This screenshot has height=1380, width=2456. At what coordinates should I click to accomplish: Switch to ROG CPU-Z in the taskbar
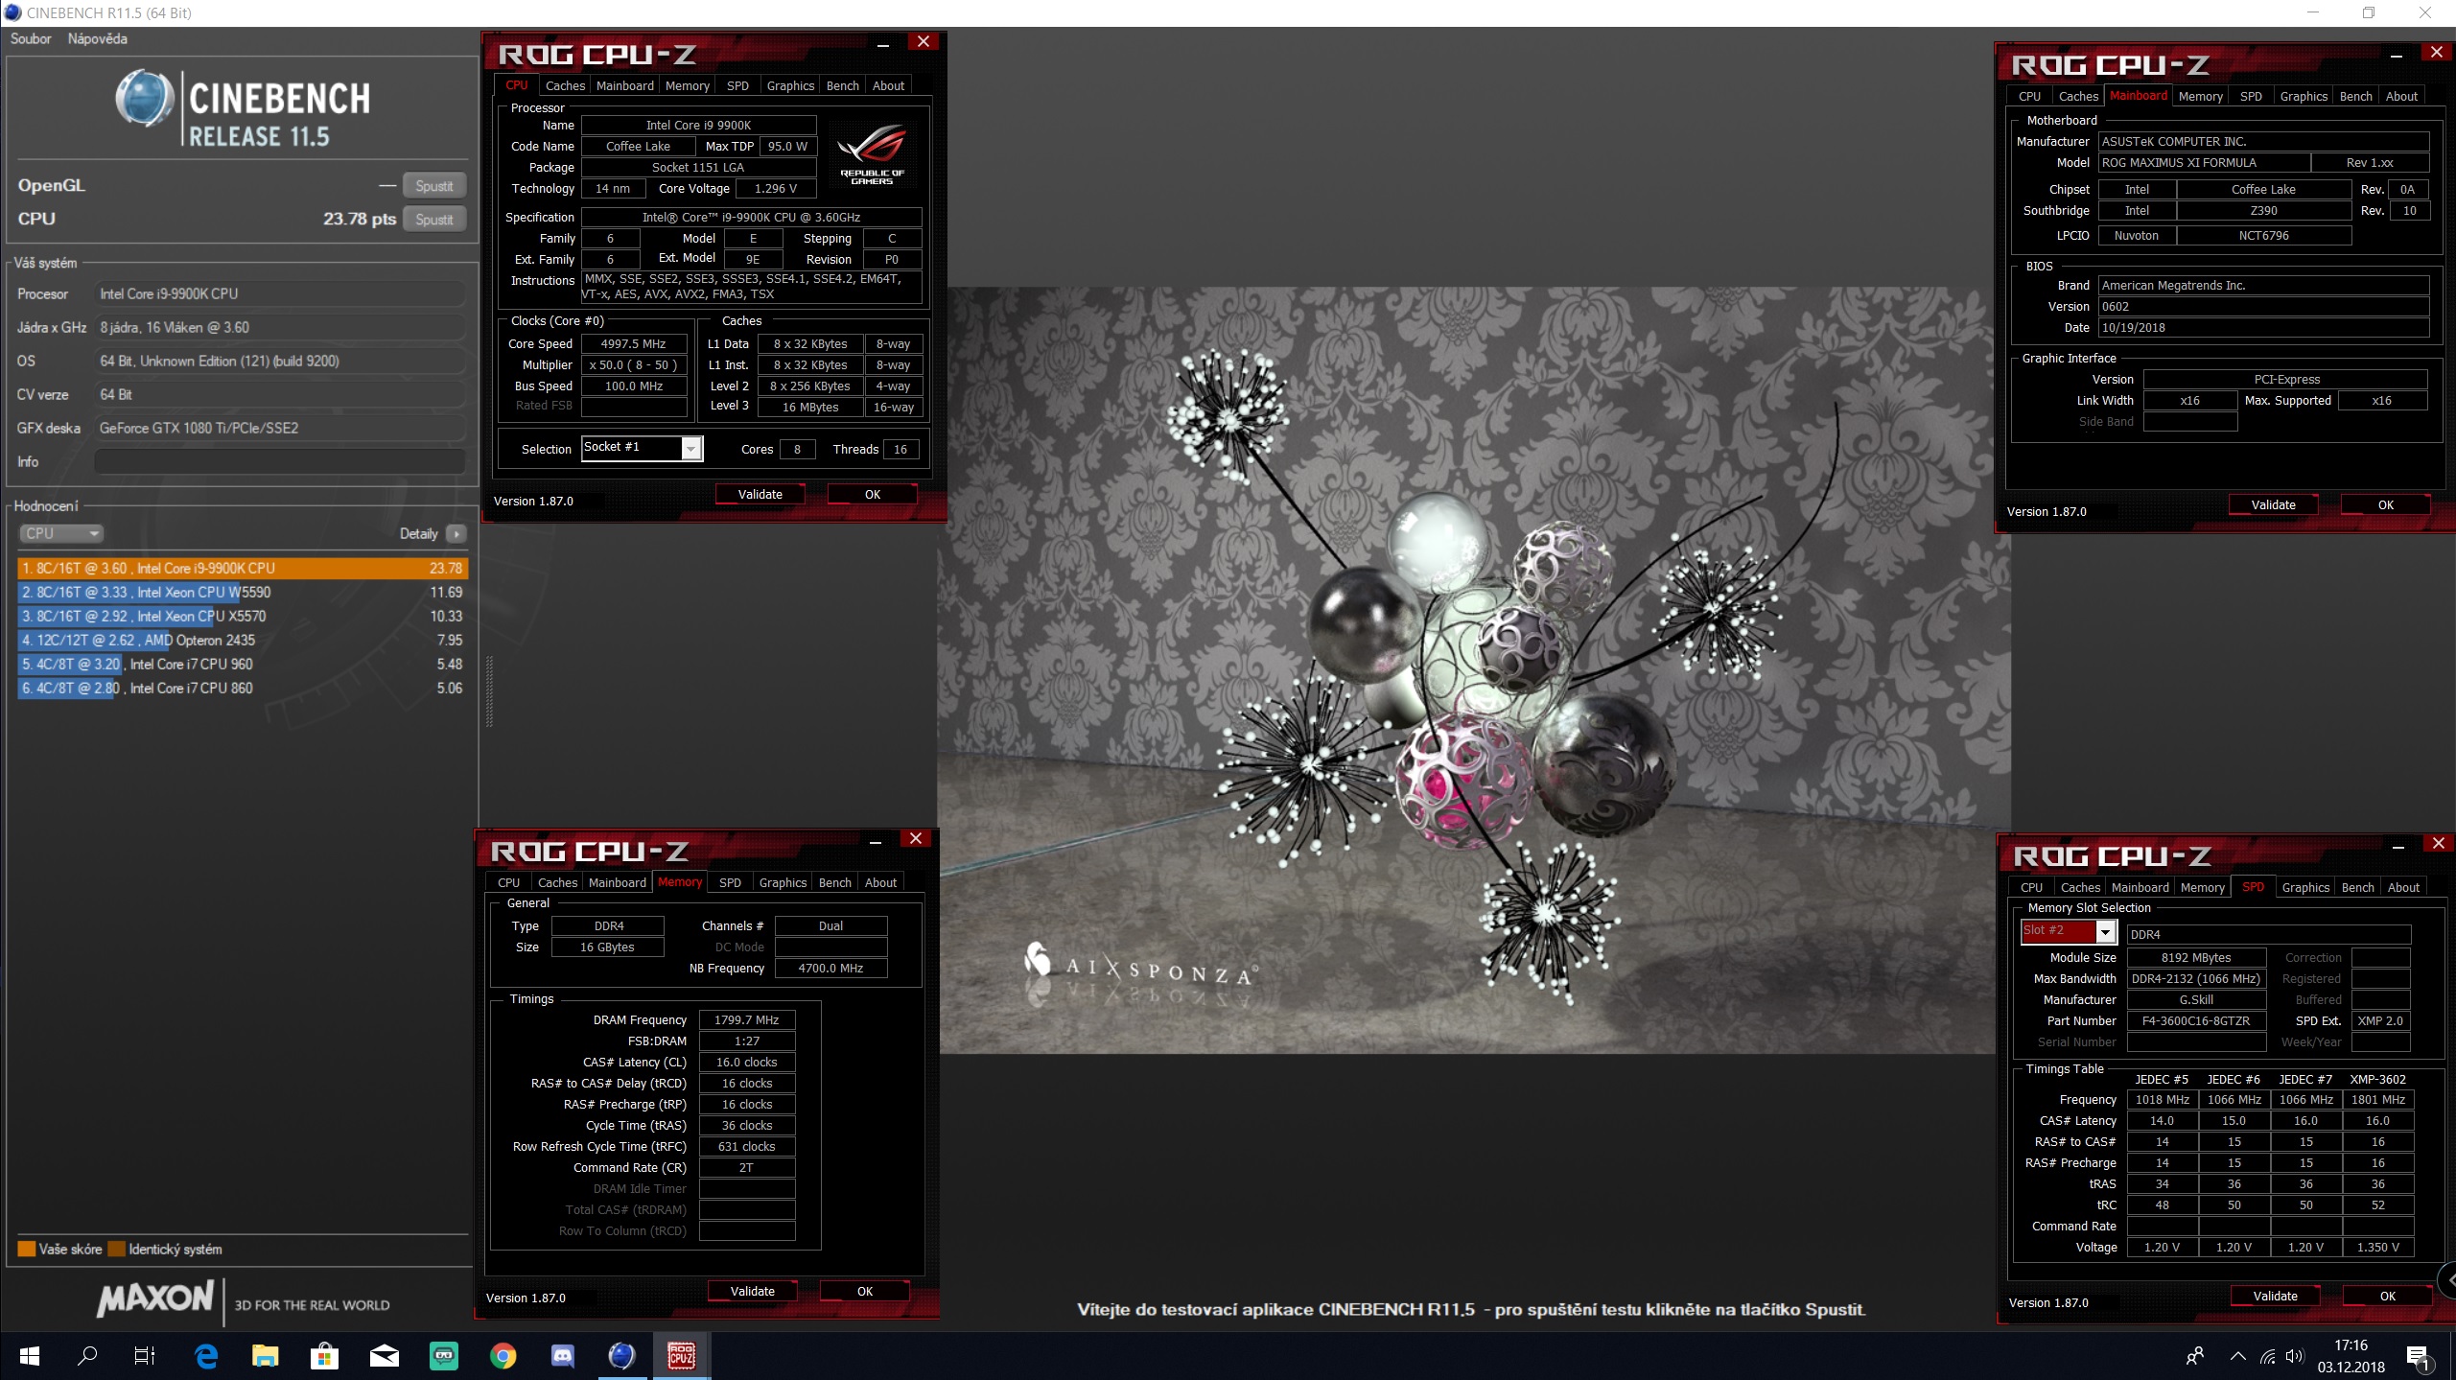(x=682, y=1355)
